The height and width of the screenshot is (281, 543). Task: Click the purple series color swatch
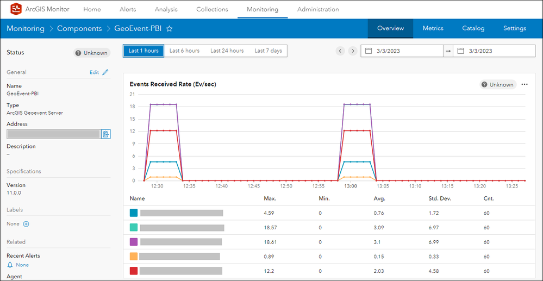(x=134, y=242)
